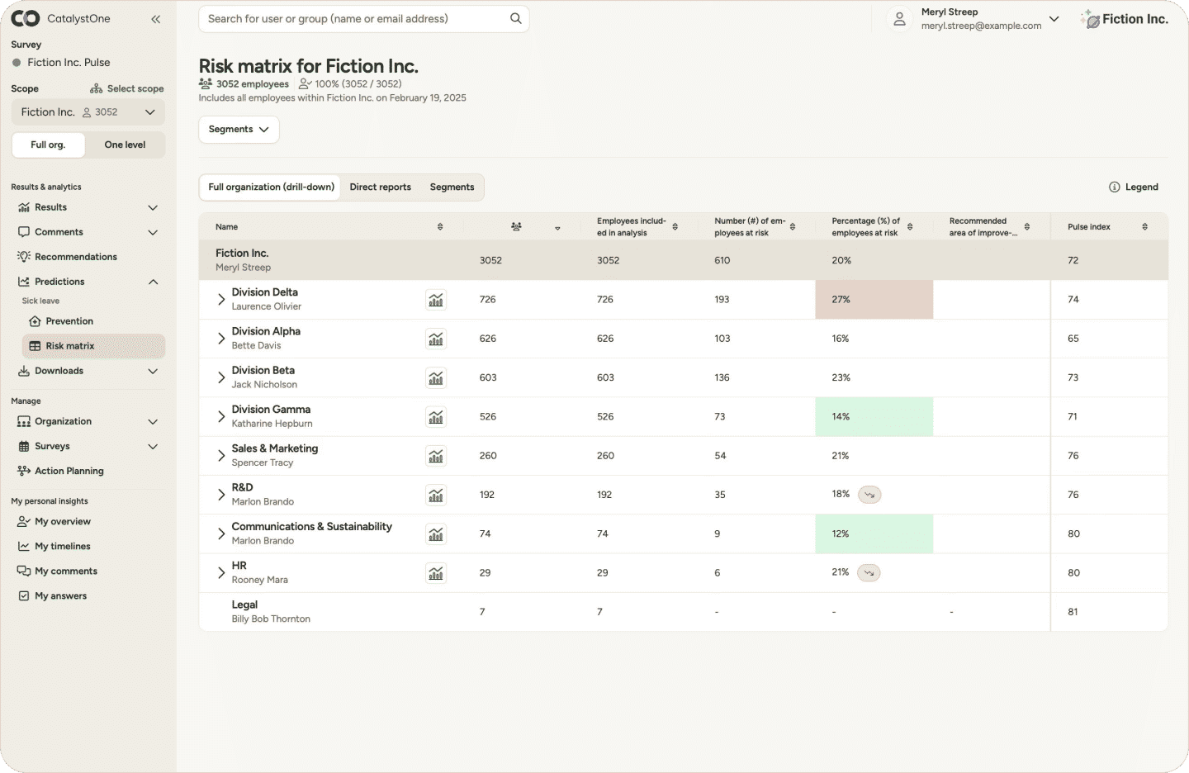
Task: Click R&D downward trend indicator
Action: tap(869, 495)
